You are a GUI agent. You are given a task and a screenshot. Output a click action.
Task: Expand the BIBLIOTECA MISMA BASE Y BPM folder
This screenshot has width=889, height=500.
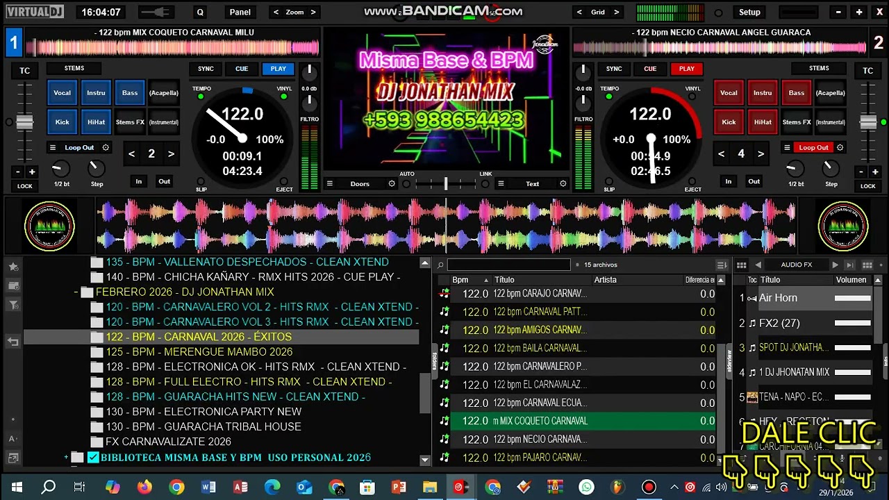pyautogui.click(x=66, y=458)
